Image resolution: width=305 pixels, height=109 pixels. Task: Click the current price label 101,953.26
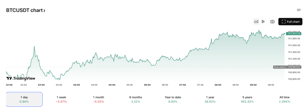click(293, 34)
